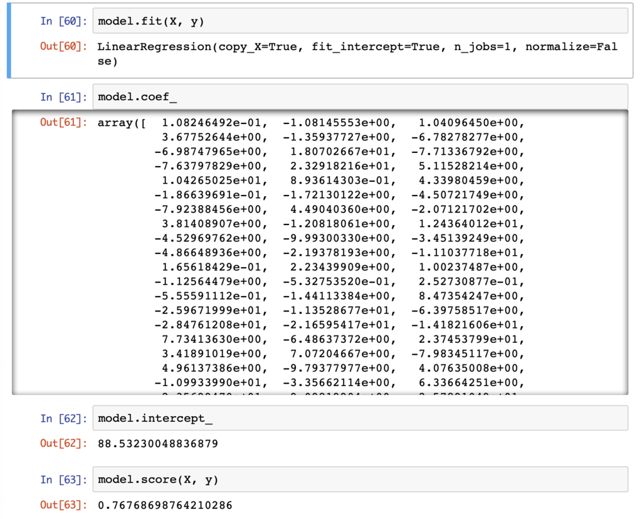Click the Out[63] output prompt

pos(64,505)
